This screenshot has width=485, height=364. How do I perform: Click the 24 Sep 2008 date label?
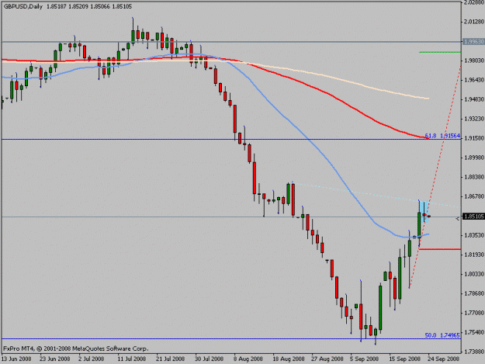click(x=444, y=359)
